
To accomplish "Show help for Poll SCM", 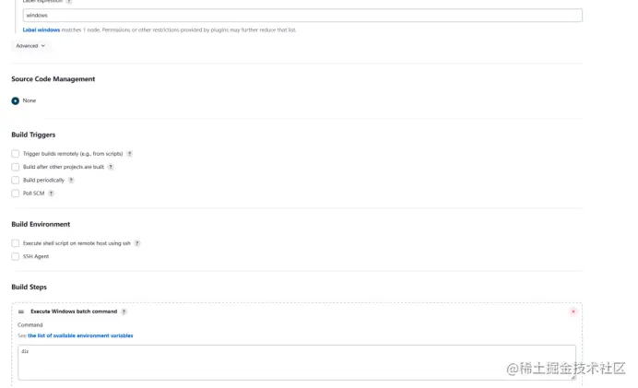I will pyautogui.click(x=51, y=194).
